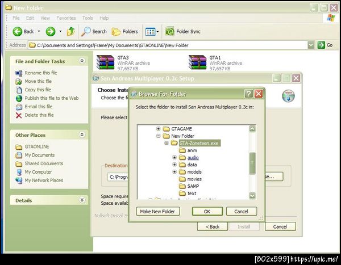Open the Edit menu
The width and height of the screenshot is (341, 265).
tap(30, 18)
